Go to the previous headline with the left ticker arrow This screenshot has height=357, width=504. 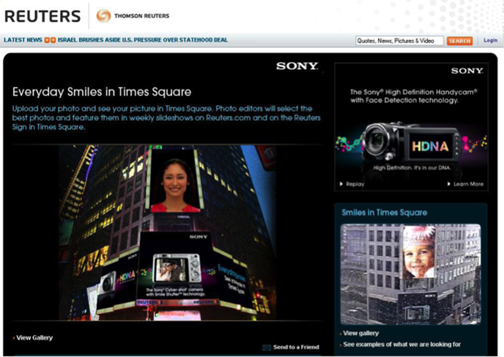(x=46, y=40)
